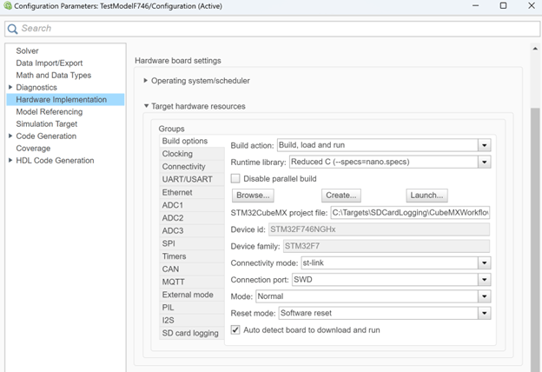Uncheck Auto detect board to download
This screenshot has width=542, height=372.
point(235,329)
